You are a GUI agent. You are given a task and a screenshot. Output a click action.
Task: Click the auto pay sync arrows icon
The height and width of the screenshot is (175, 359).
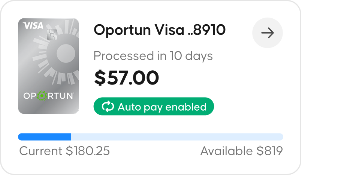point(108,107)
